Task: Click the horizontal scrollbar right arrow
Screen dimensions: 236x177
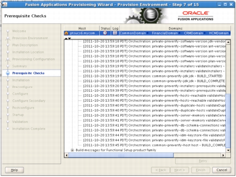Action: (223, 155)
